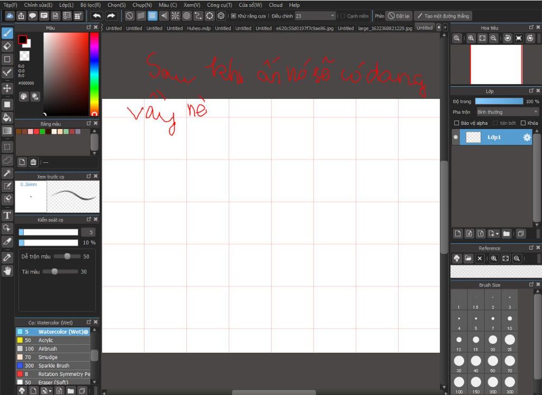Open the Cloud menu
This screenshot has width=542, height=395.
point(275,5)
